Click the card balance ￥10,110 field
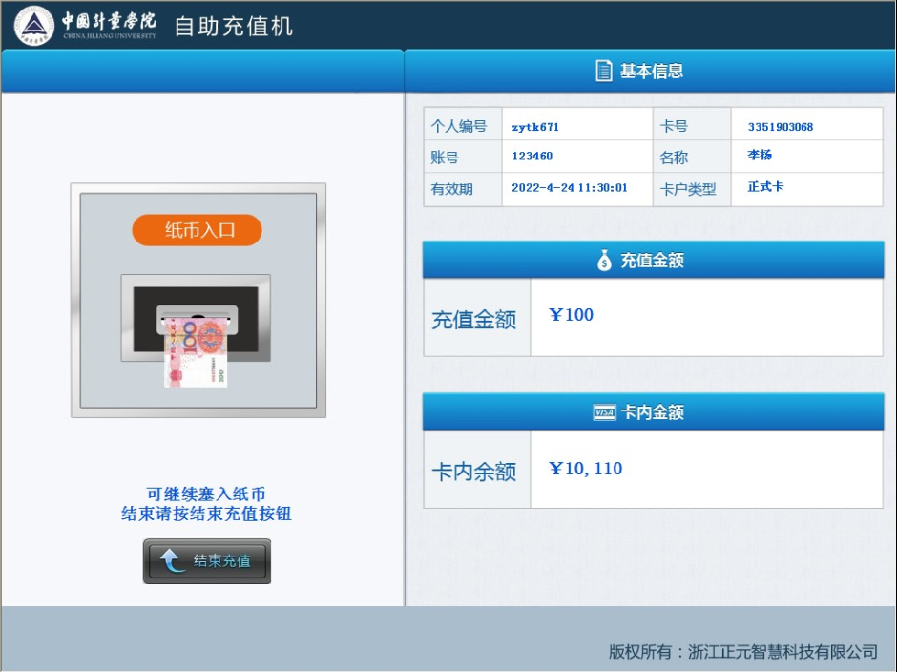The image size is (897, 672). 705,470
